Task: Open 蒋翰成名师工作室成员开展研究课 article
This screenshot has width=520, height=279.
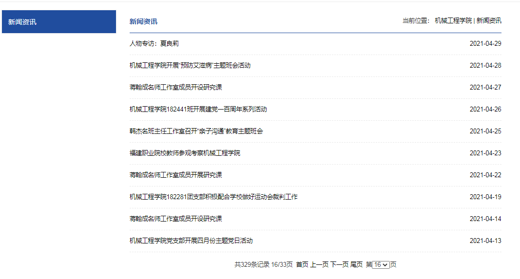Action: [175, 175]
